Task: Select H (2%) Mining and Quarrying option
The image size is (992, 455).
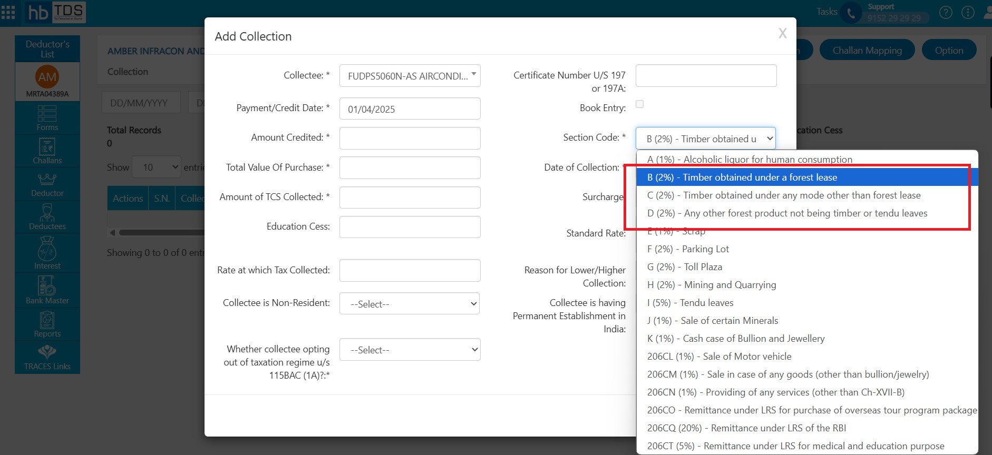Action: click(807, 284)
